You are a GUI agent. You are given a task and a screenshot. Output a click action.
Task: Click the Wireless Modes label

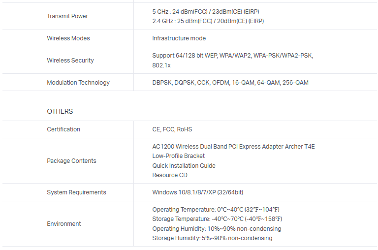[x=68, y=38]
